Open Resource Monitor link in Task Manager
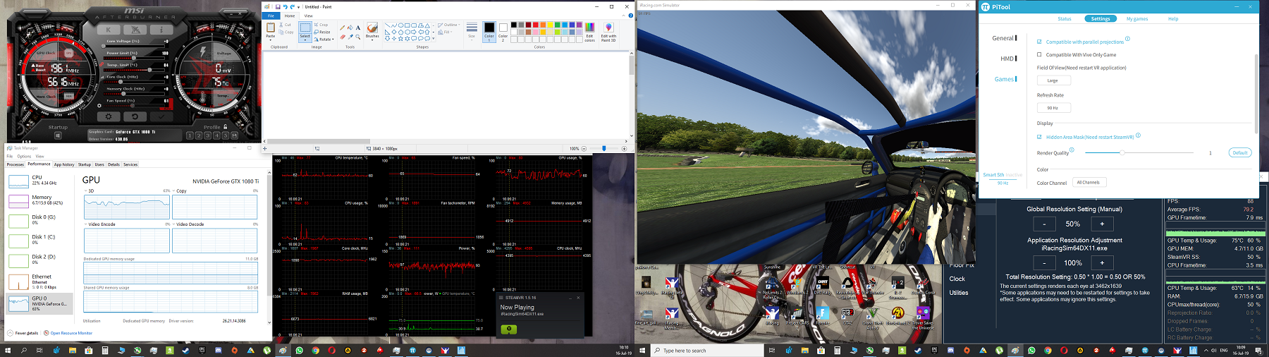1269x357 pixels. tap(70, 333)
